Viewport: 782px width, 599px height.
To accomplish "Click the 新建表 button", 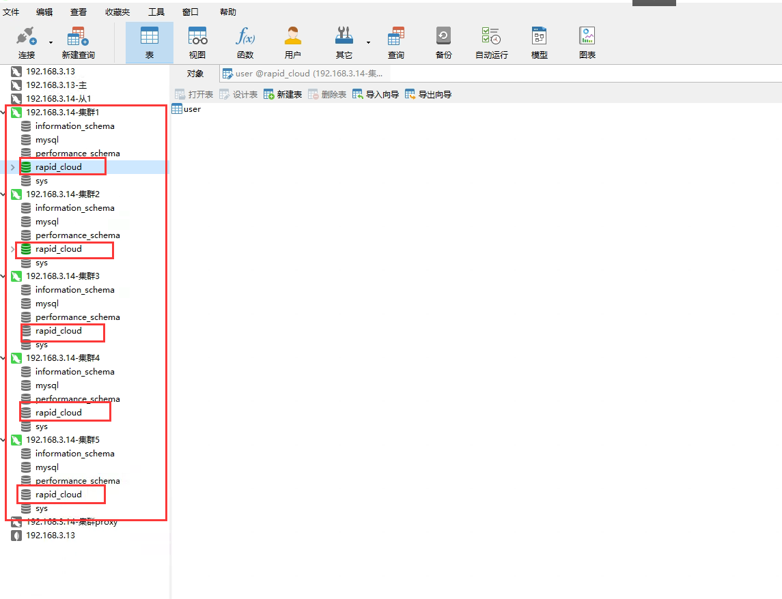I will point(283,94).
